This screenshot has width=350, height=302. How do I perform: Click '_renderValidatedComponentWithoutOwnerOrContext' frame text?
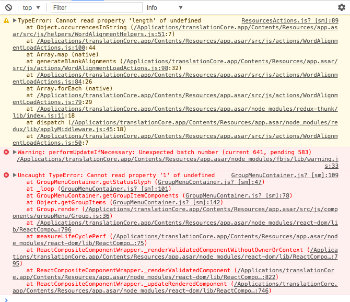[224, 250]
